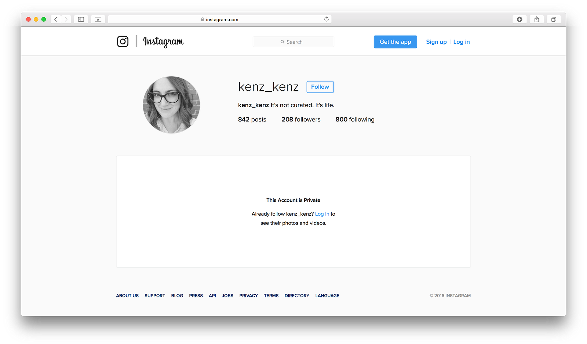Click the Instagram Search field

pos(293,42)
